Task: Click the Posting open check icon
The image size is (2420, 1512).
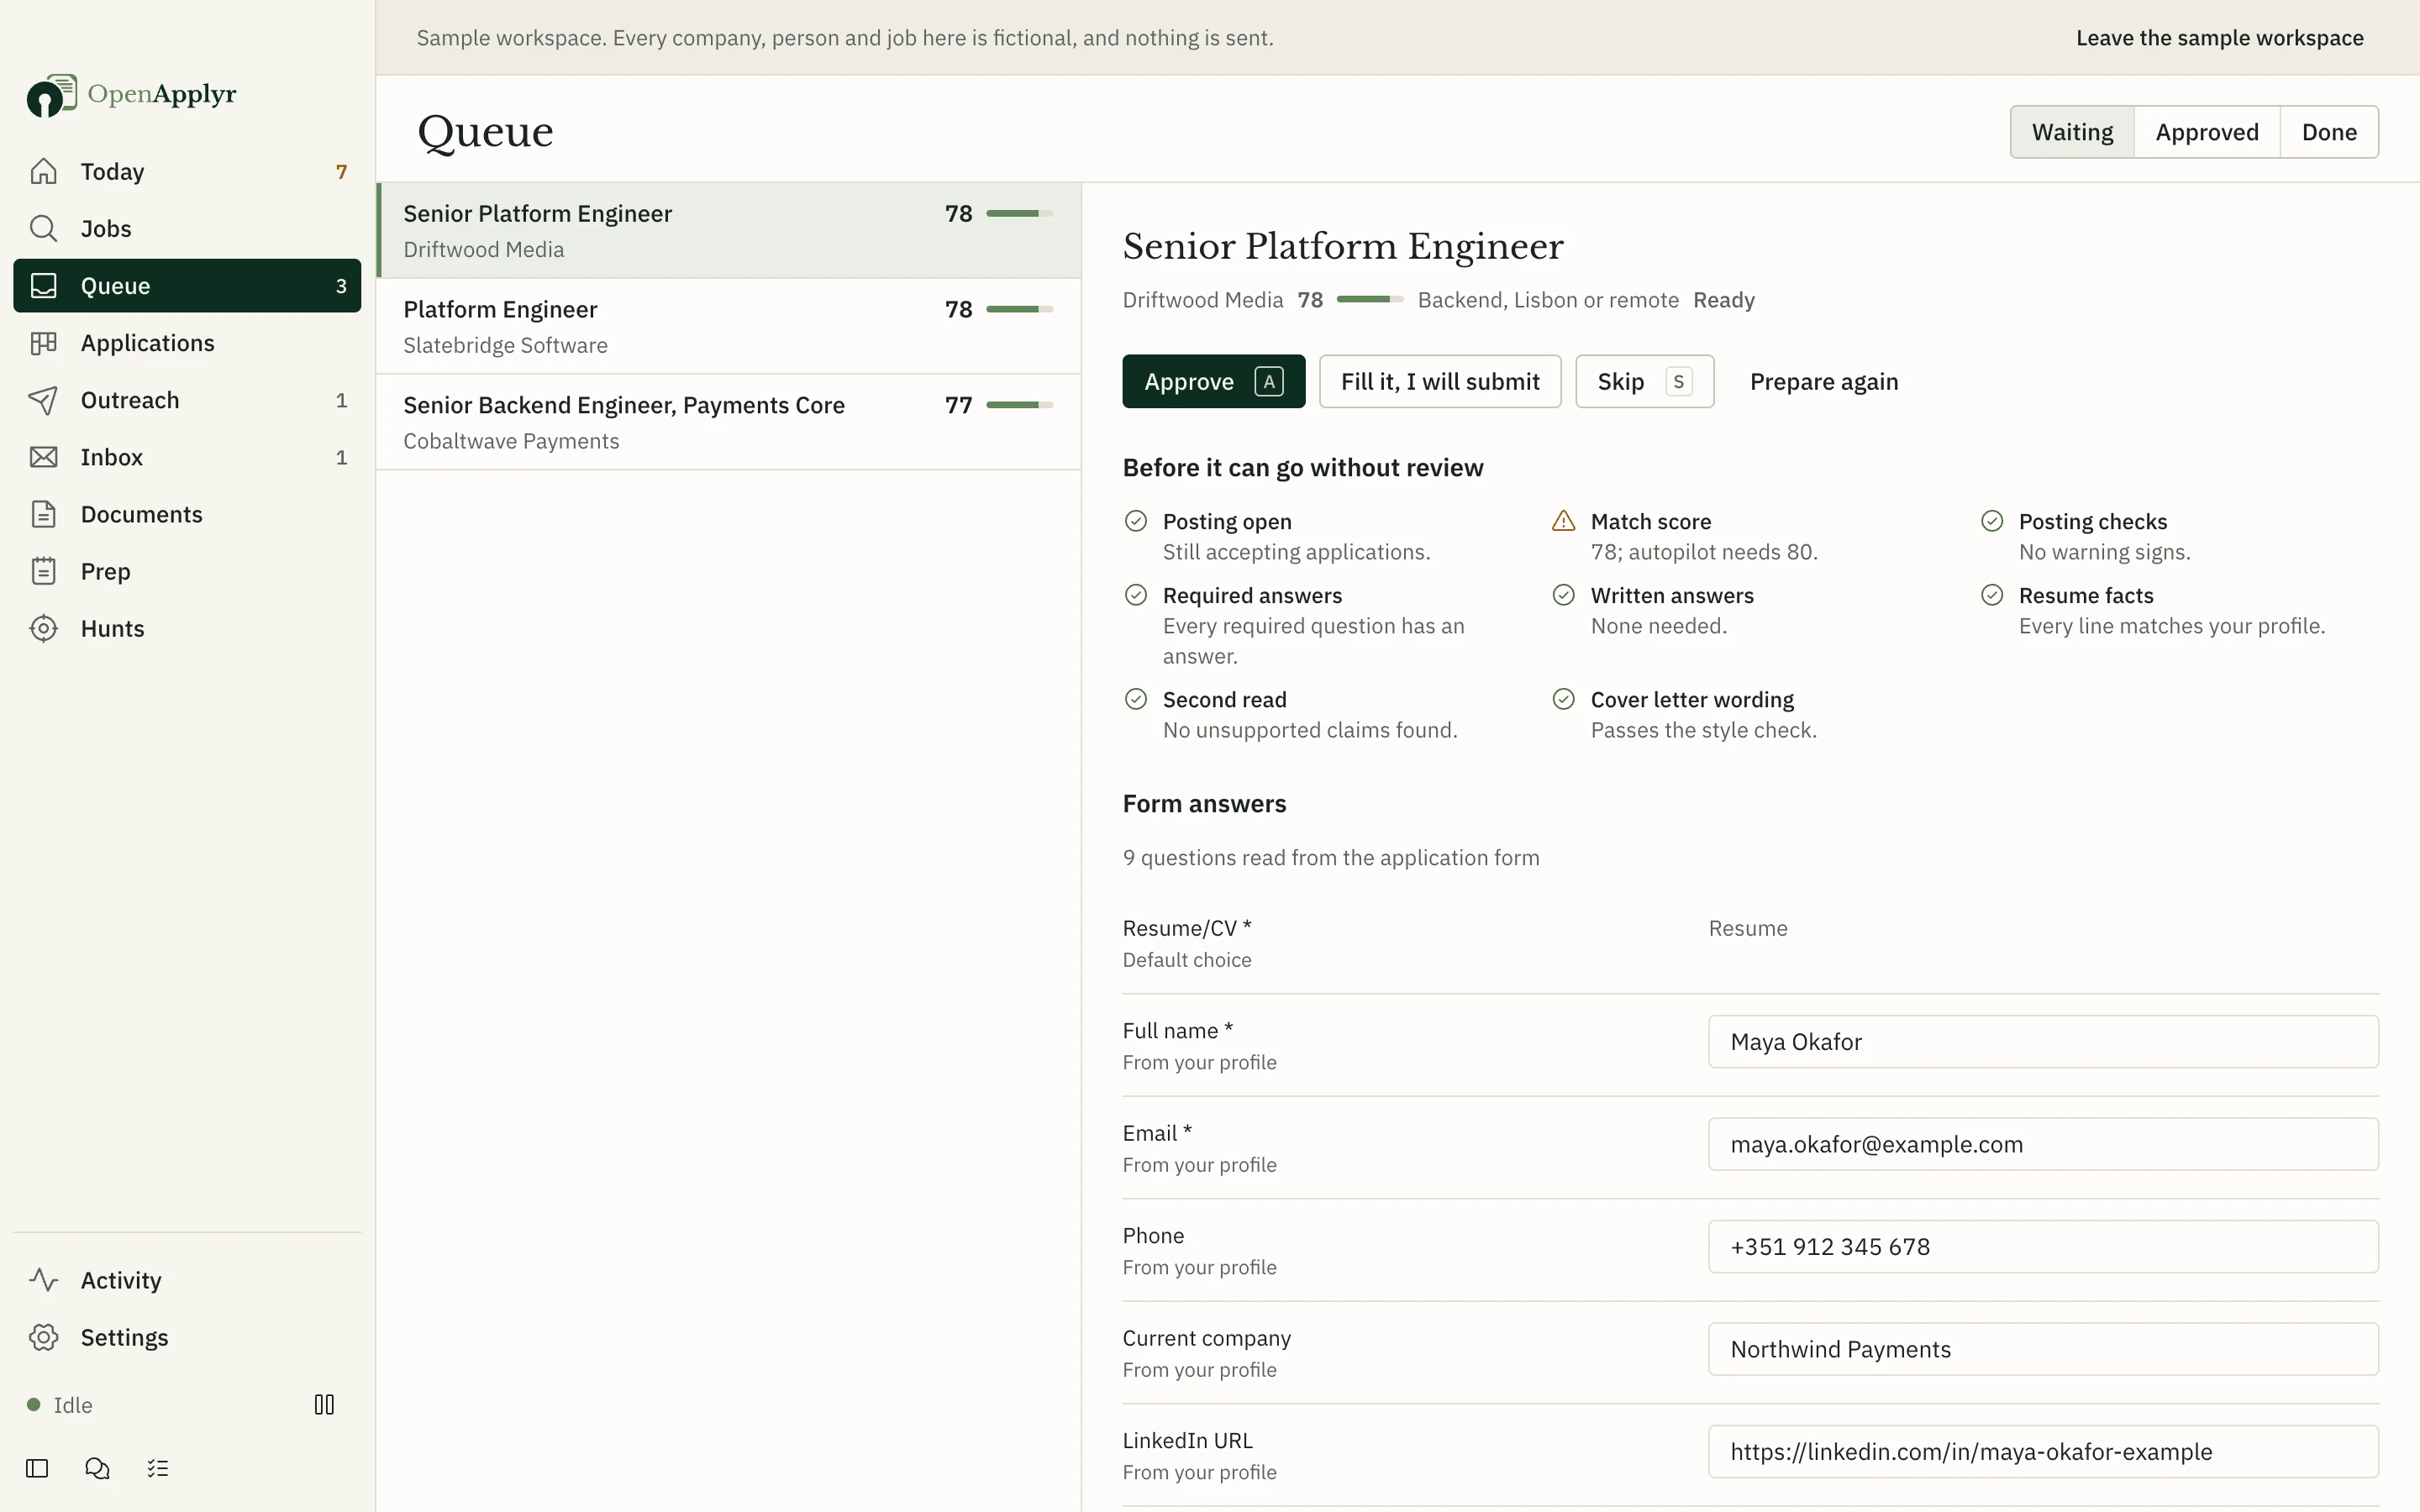Action: (x=1136, y=521)
